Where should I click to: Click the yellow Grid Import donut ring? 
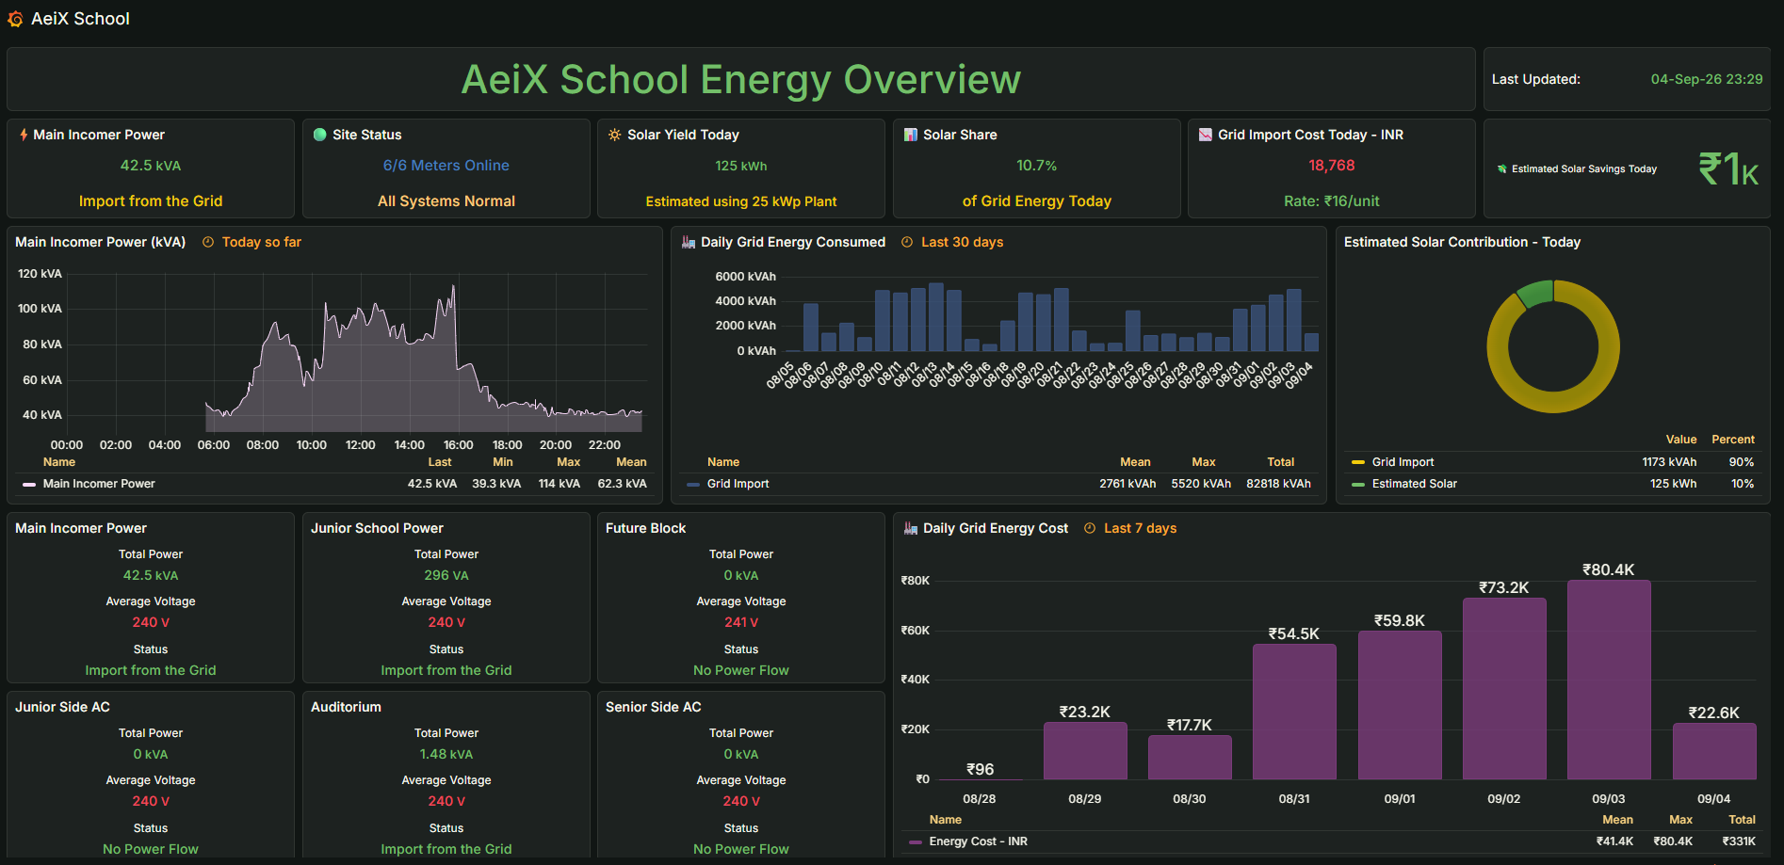(1553, 402)
